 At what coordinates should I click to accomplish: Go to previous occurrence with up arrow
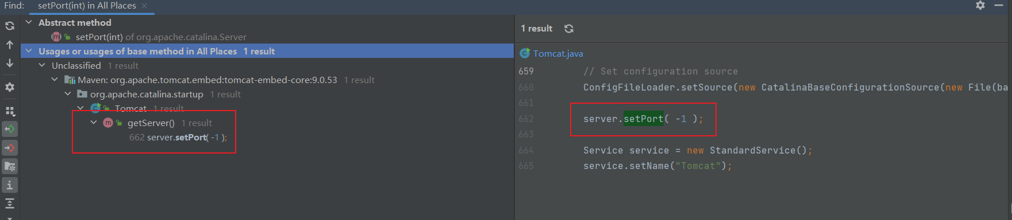coord(10,45)
